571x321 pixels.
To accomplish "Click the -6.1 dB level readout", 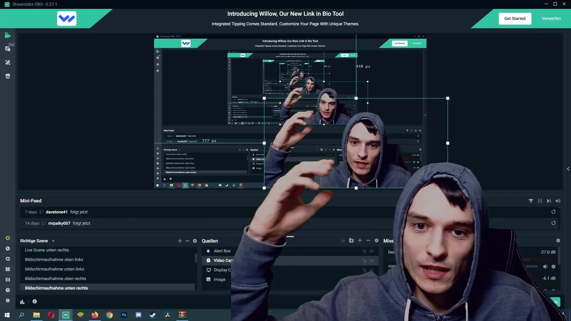I will pos(549,278).
